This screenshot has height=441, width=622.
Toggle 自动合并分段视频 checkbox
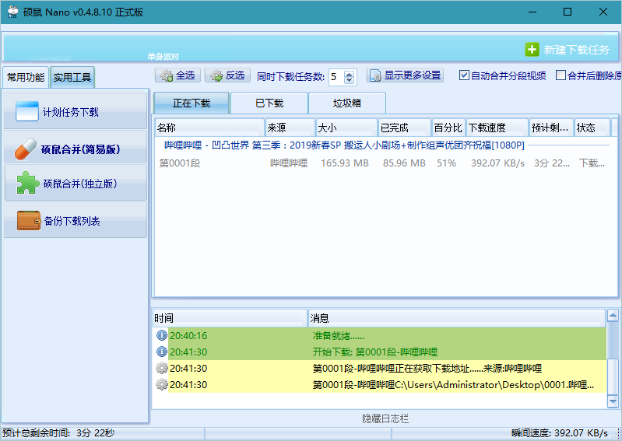tap(464, 75)
